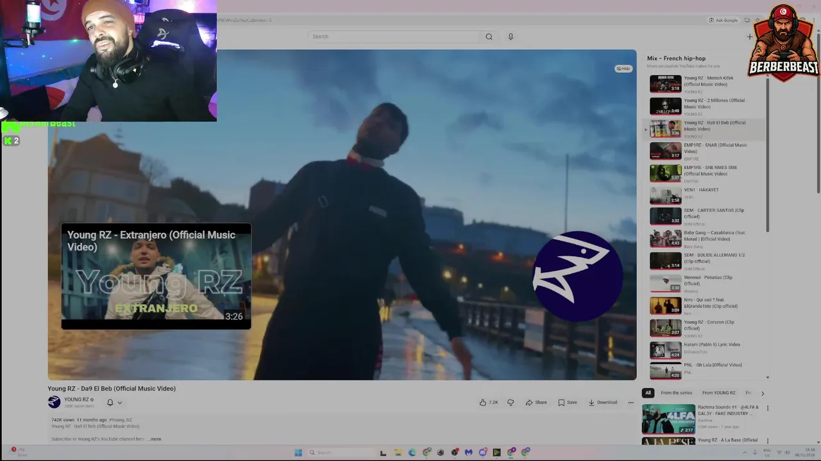This screenshot has height=461, width=821.
Task: Click the Ask Google button in browser bar
Action: point(724,20)
